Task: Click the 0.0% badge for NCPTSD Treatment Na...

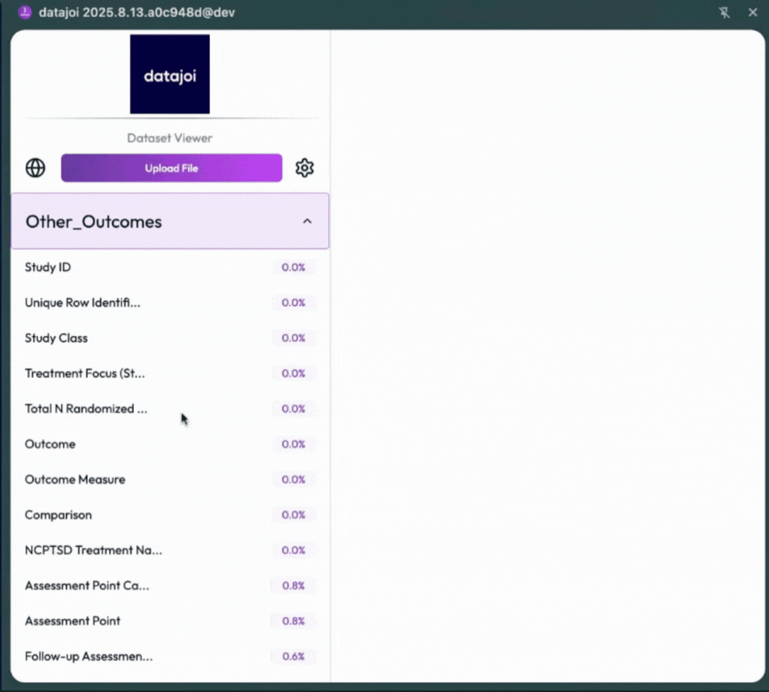Action: [294, 550]
